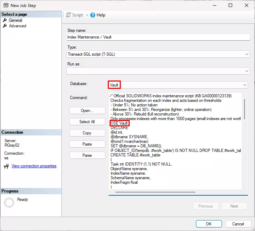
Task: Click the 'ObjectName sysname,' line
Action: pos(129,169)
